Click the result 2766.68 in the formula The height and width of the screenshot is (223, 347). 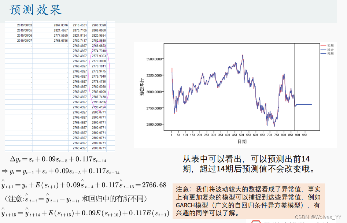click(x=154, y=185)
